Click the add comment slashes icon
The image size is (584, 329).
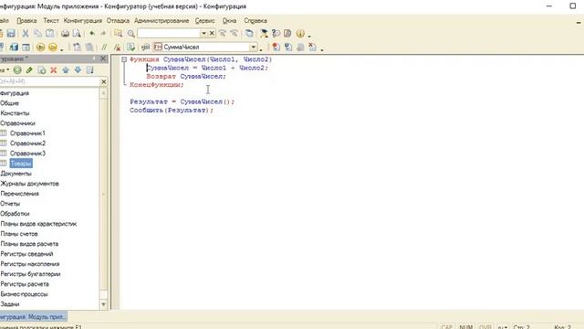pyautogui.click(x=104, y=48)
